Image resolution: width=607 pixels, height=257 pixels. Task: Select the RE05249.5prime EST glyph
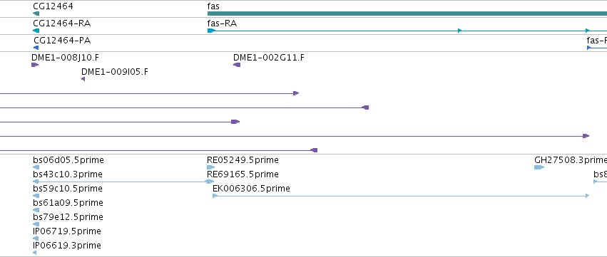tap(210, 167)
